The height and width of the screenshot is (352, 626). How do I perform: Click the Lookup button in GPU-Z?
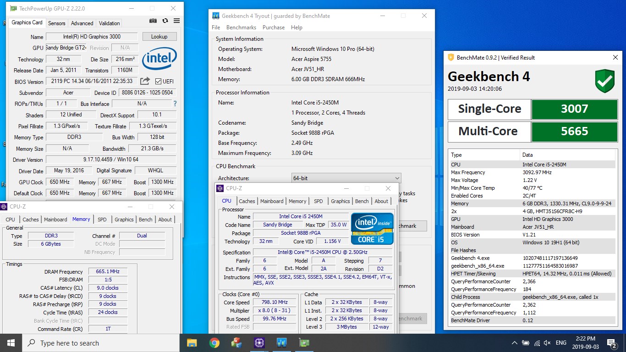pyautogui.click(x=159, y=37)
